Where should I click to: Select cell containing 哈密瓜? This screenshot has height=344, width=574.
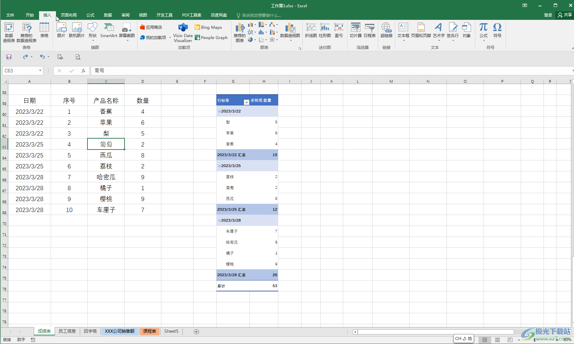pyautogui.click(x=106, y=177)
